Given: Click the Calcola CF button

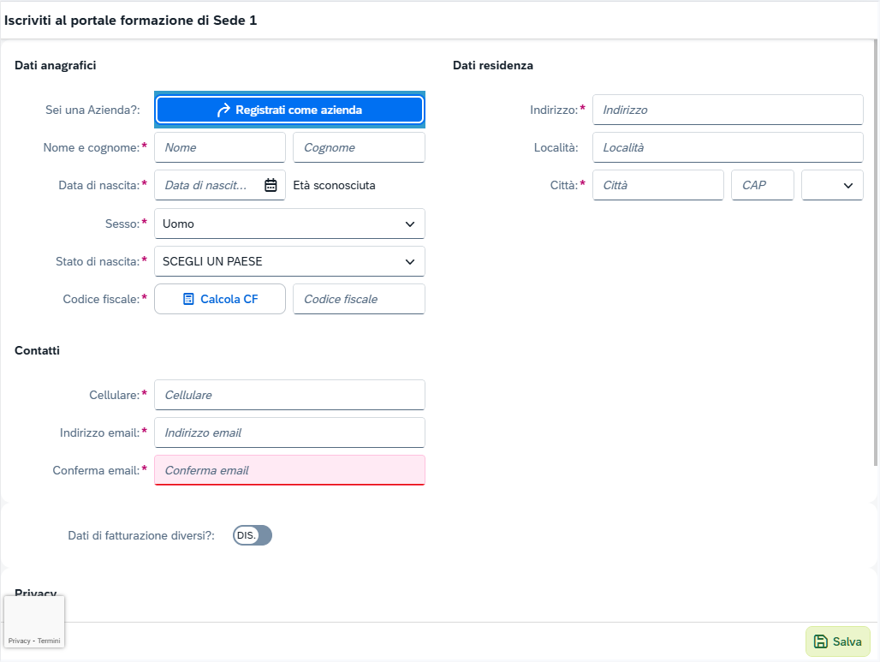Looking at the screenshot, I should click(220, 299).
